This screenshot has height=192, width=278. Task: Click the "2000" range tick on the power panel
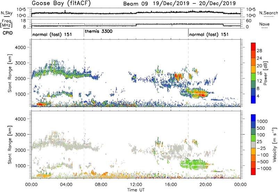[20, 78]
